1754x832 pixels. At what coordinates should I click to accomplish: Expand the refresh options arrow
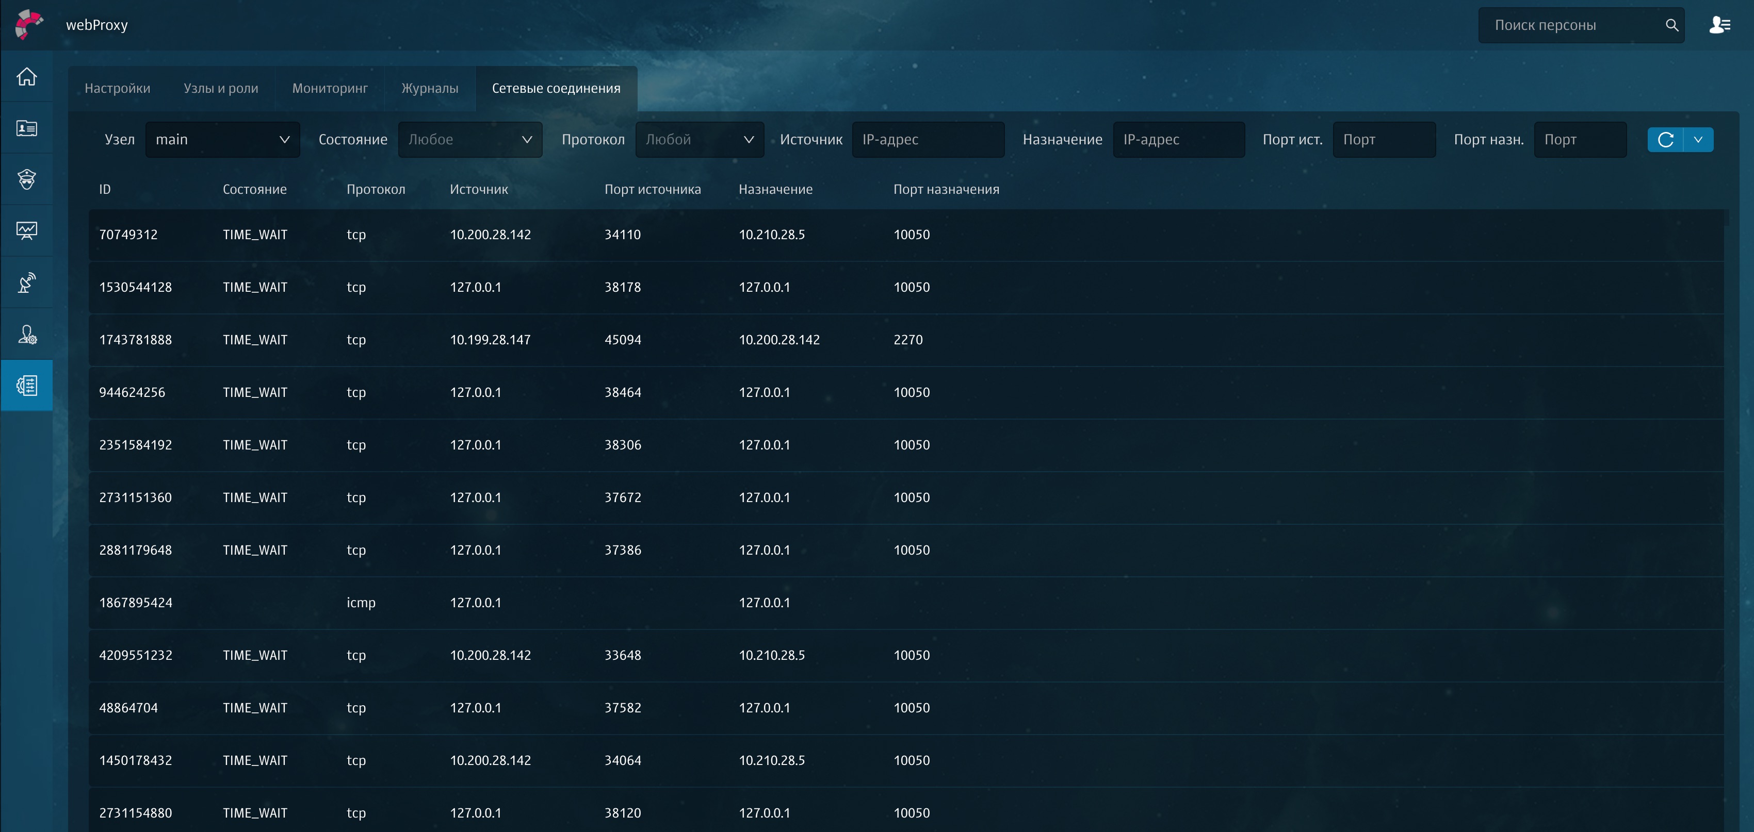pyautogui.click(x=1698, y=140)
